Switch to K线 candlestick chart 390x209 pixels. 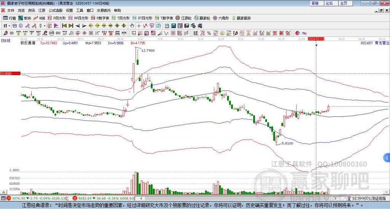point(39,18)
